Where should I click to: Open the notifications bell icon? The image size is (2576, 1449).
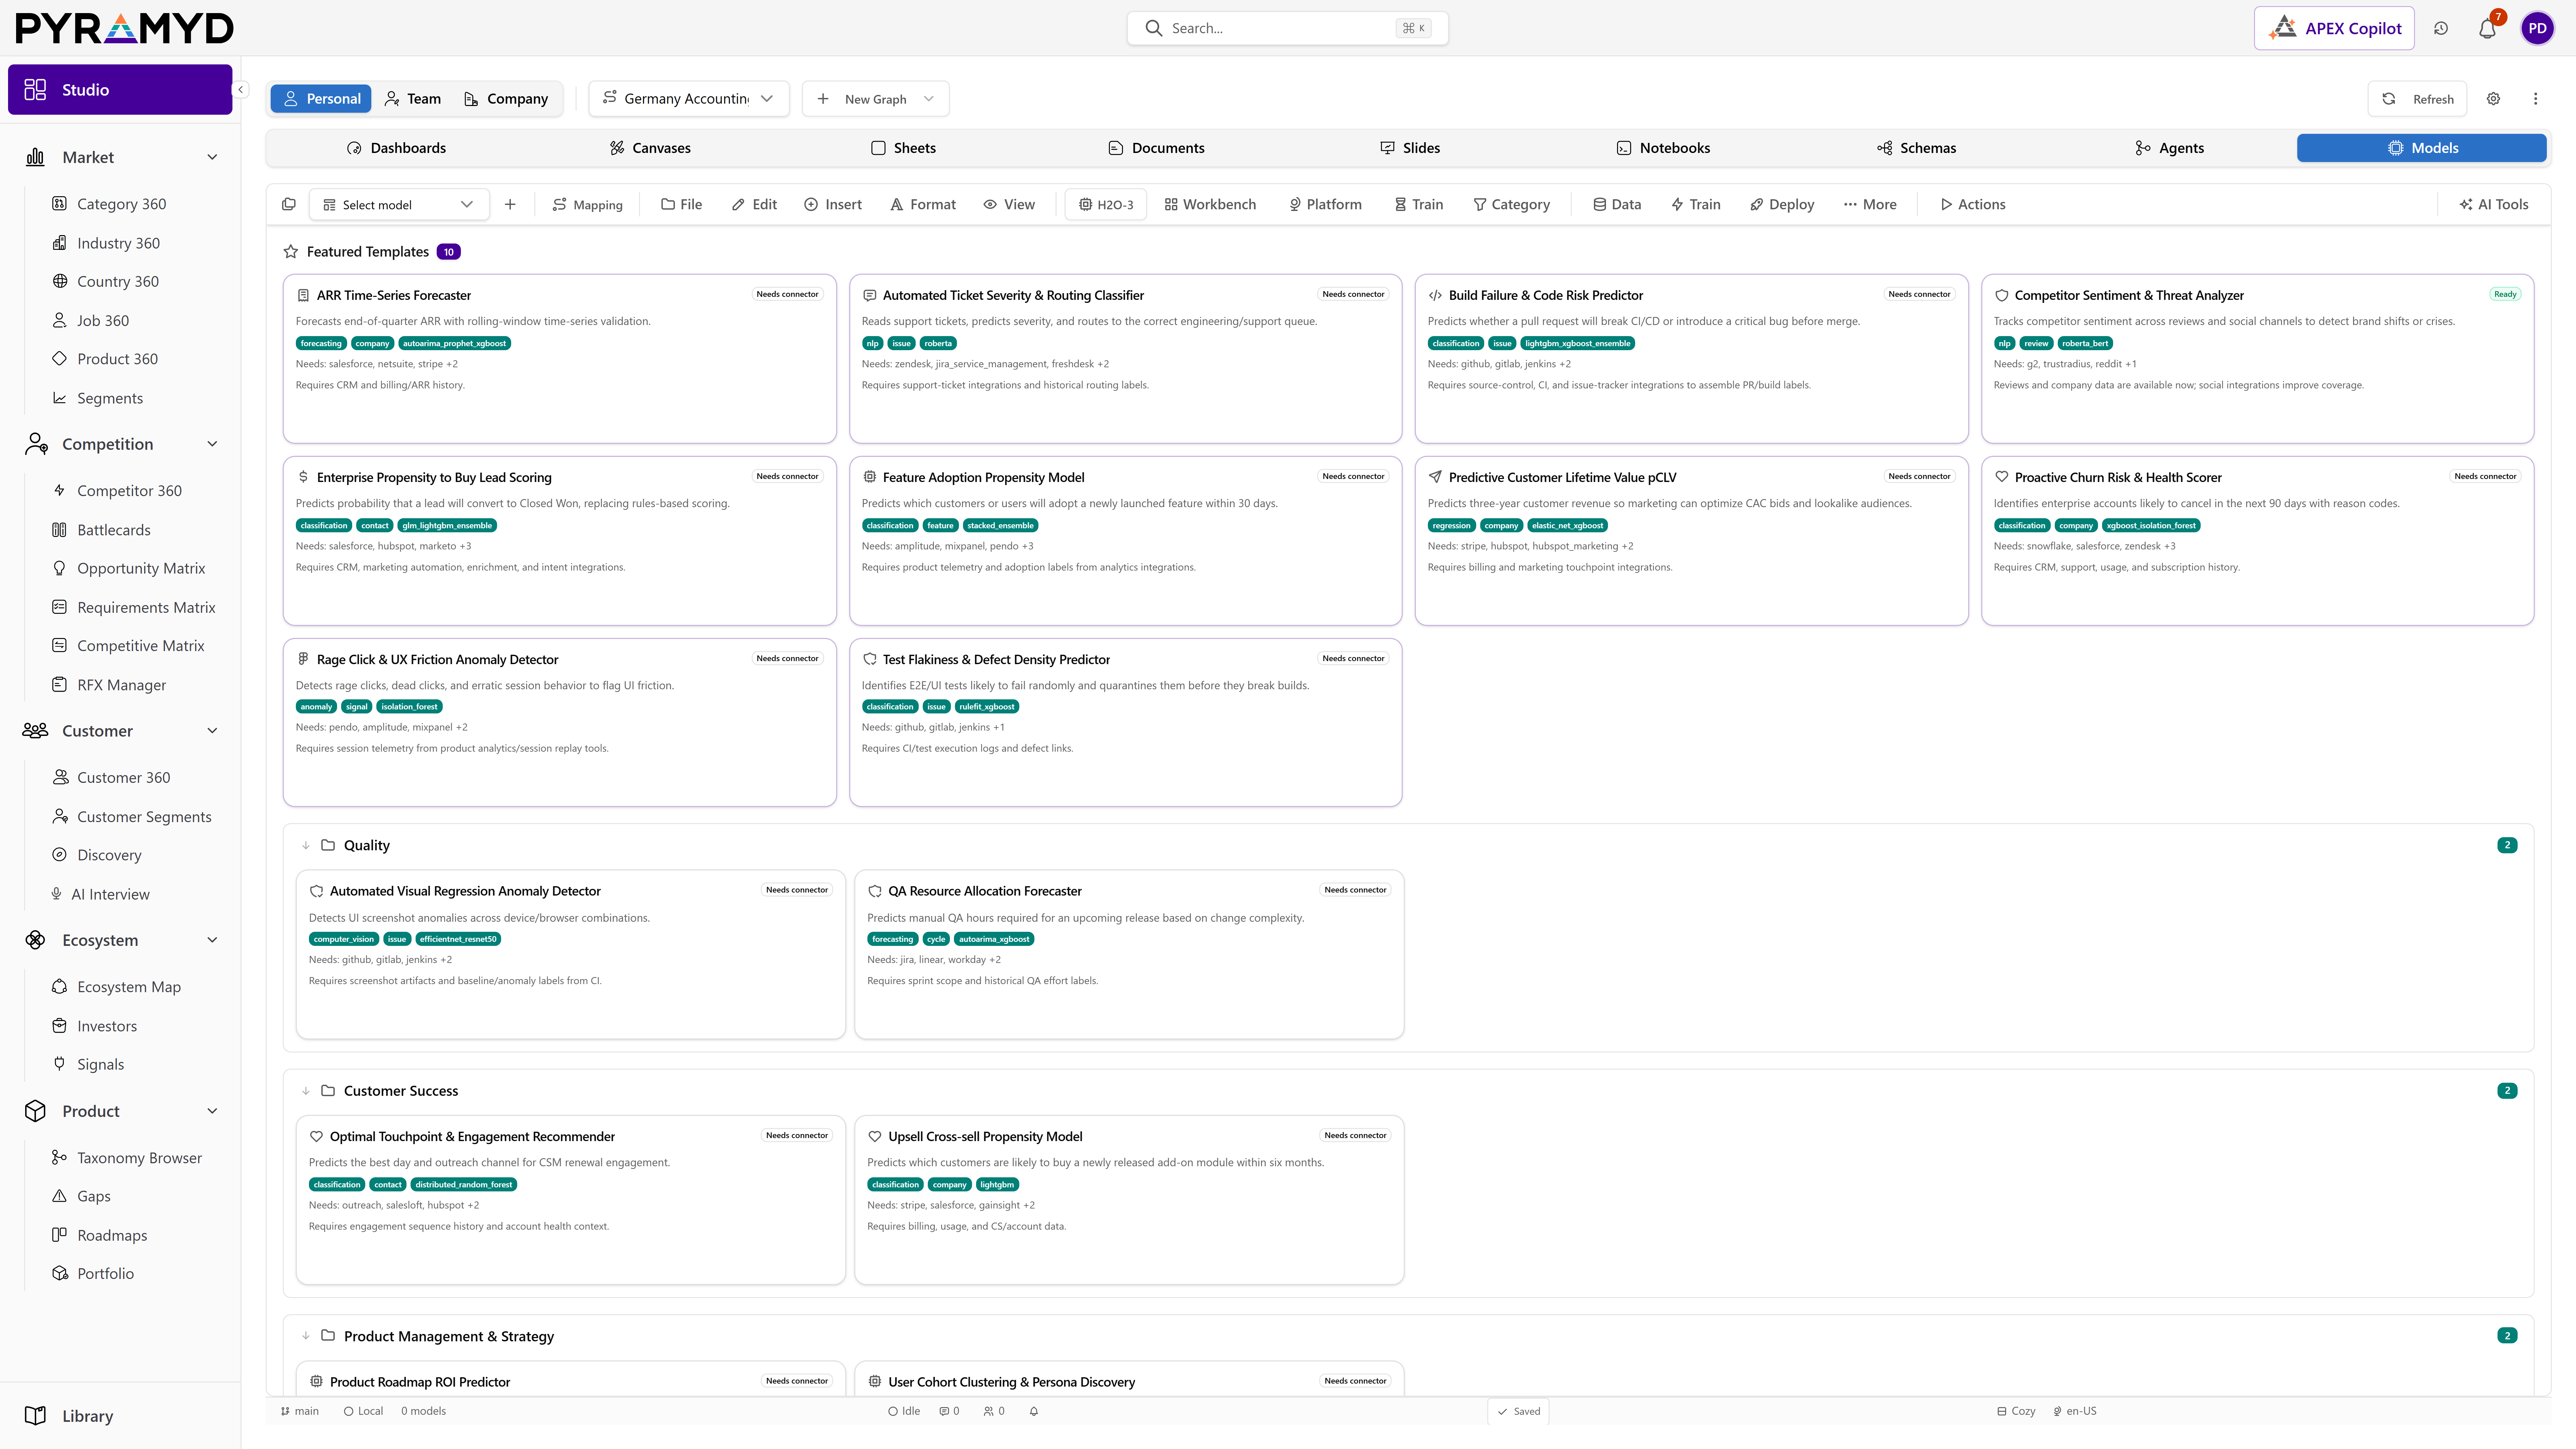tap(2487, 29)
